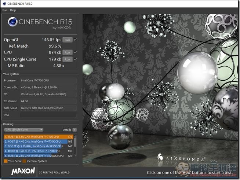The width and height of the screenshot is (240, 180).
Task: Select the Processor field Intel Core i7-7700
Action: click(x=48, y=80)
